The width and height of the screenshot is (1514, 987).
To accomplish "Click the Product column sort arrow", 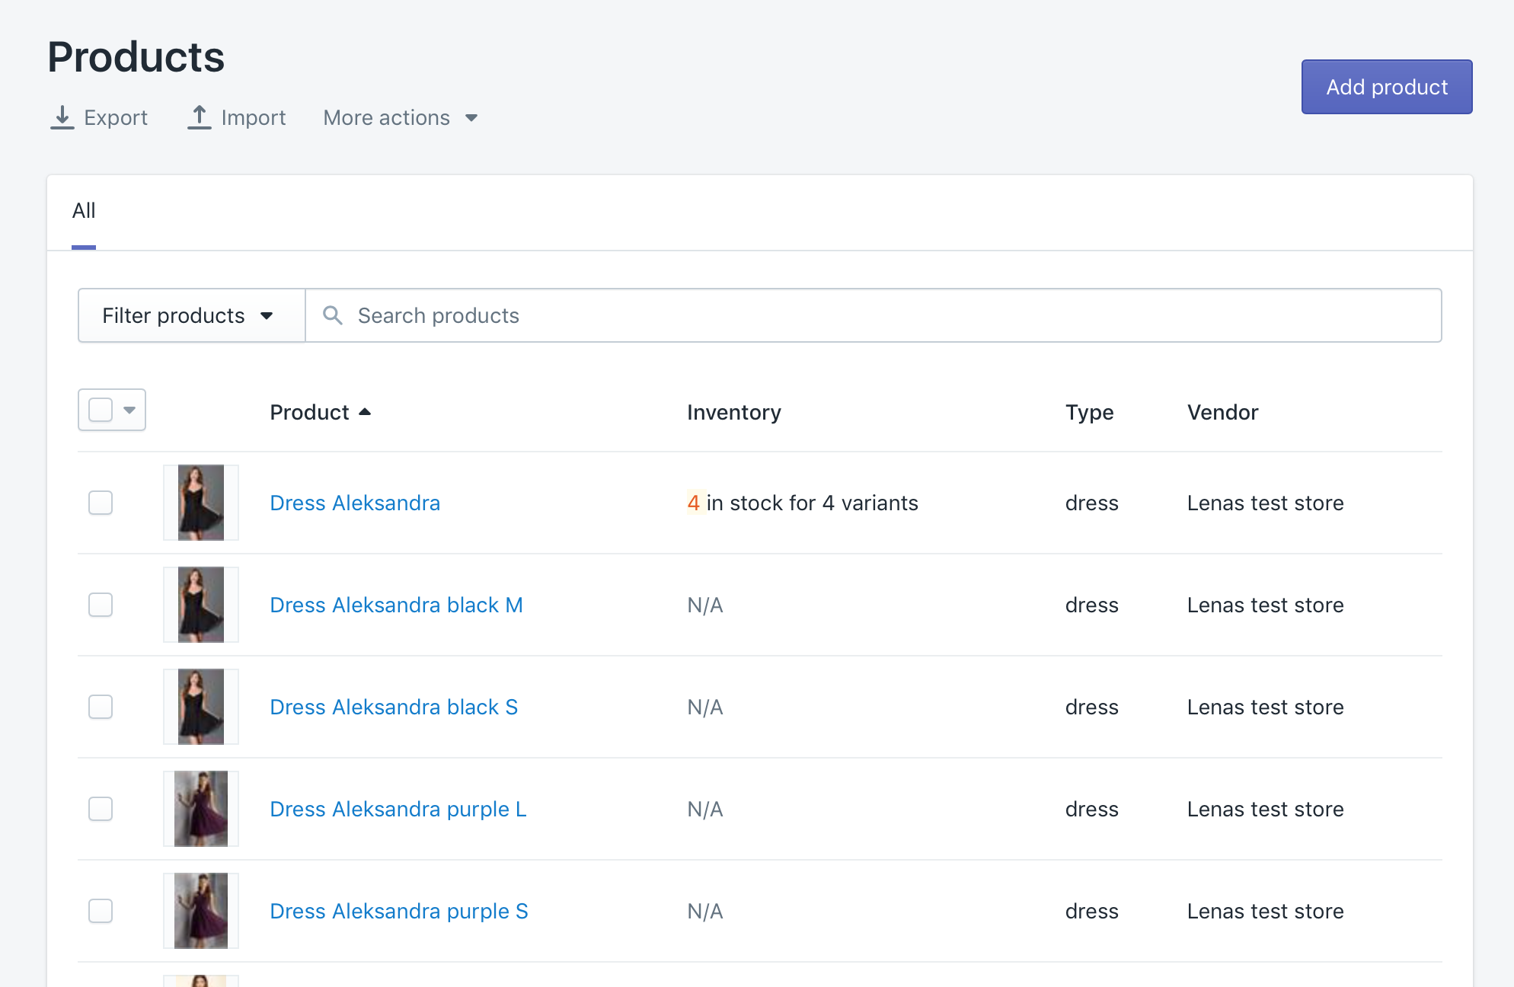I will pos(365,412).
